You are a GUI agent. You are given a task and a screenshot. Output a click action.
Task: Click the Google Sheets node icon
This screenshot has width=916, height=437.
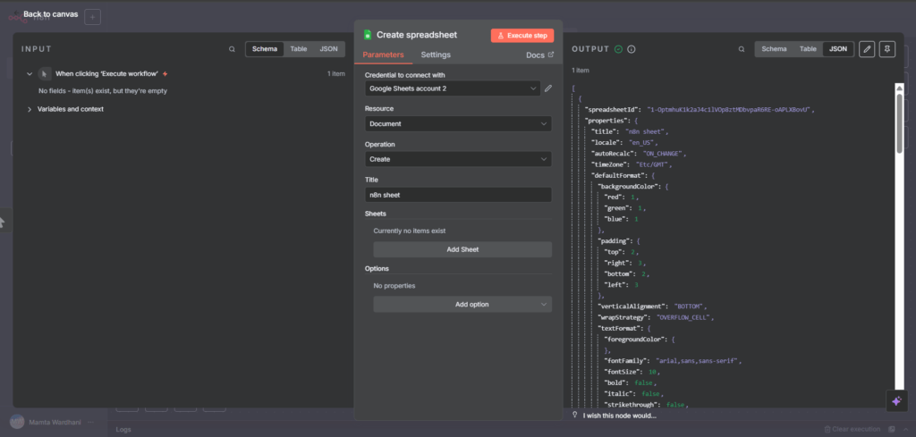(367, 35)
